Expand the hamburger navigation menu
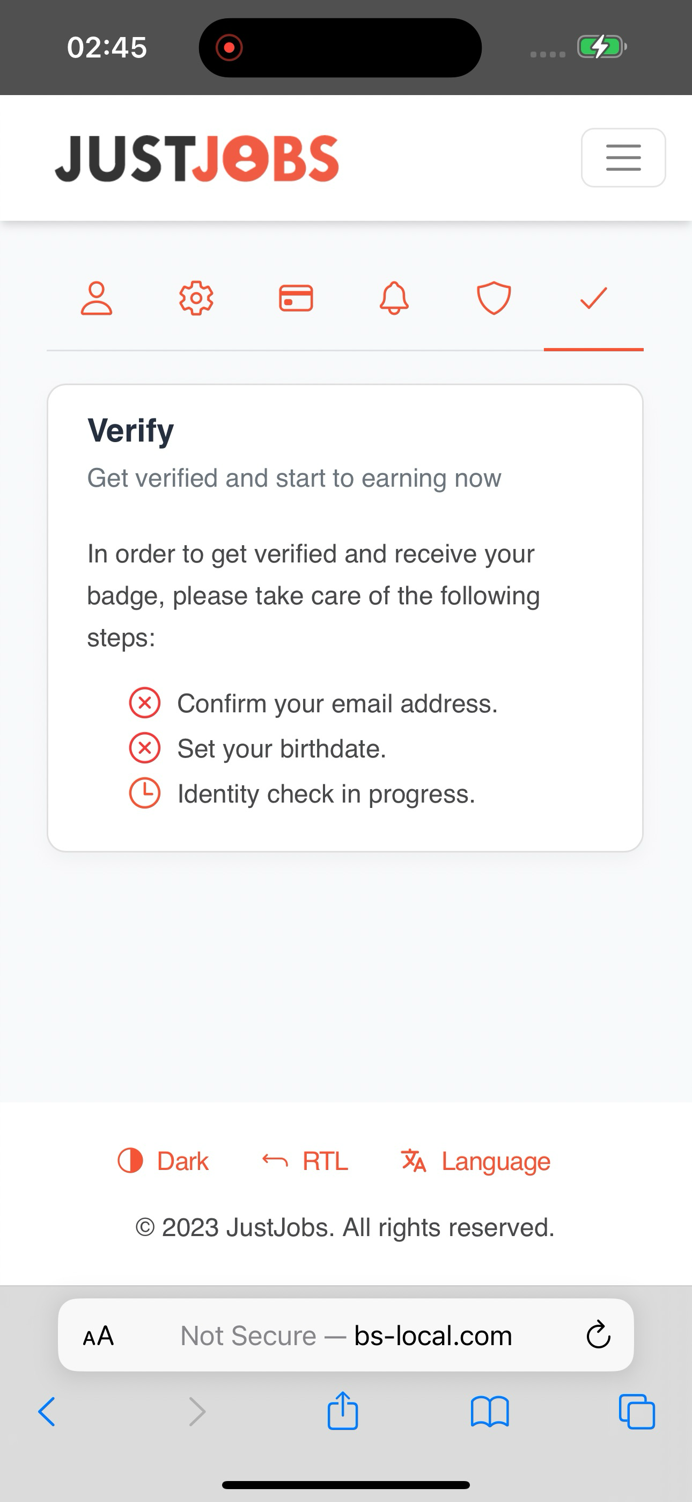The height and width of the screenshot is (1502, 692). click(623, 158)
